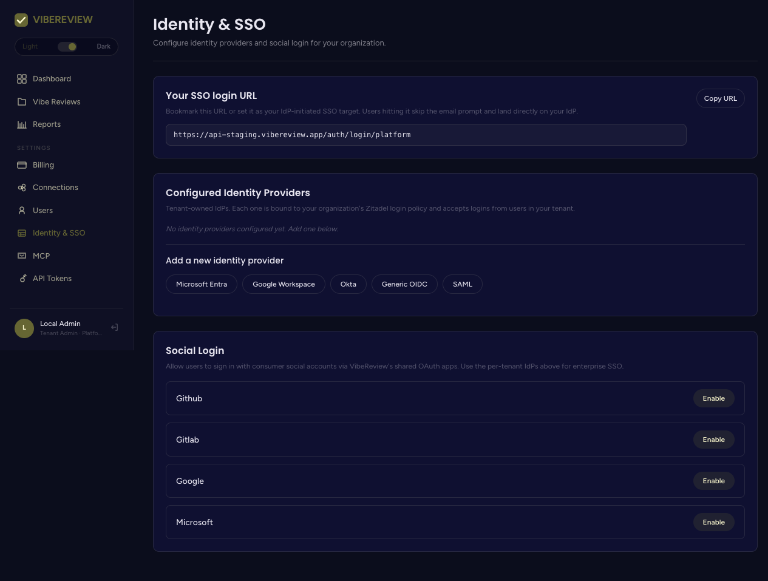Screen dimensions: 768x581
Task: Click the Local Admin avatar circle
Action: click(x=24, y=328)
